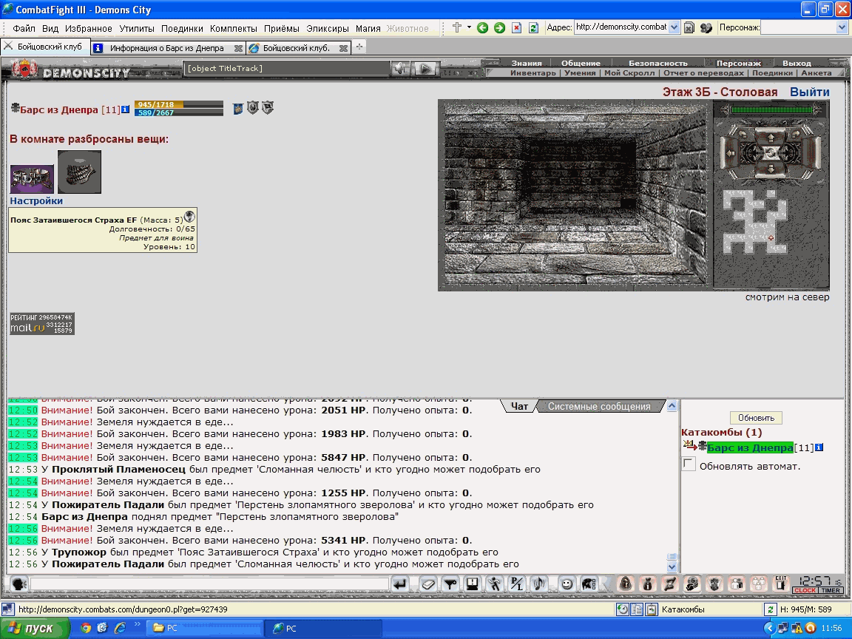The width and height of the screenshot is (852, 639).
Task: Open the Эликсиры menu
Action: (x=327, y=28)
